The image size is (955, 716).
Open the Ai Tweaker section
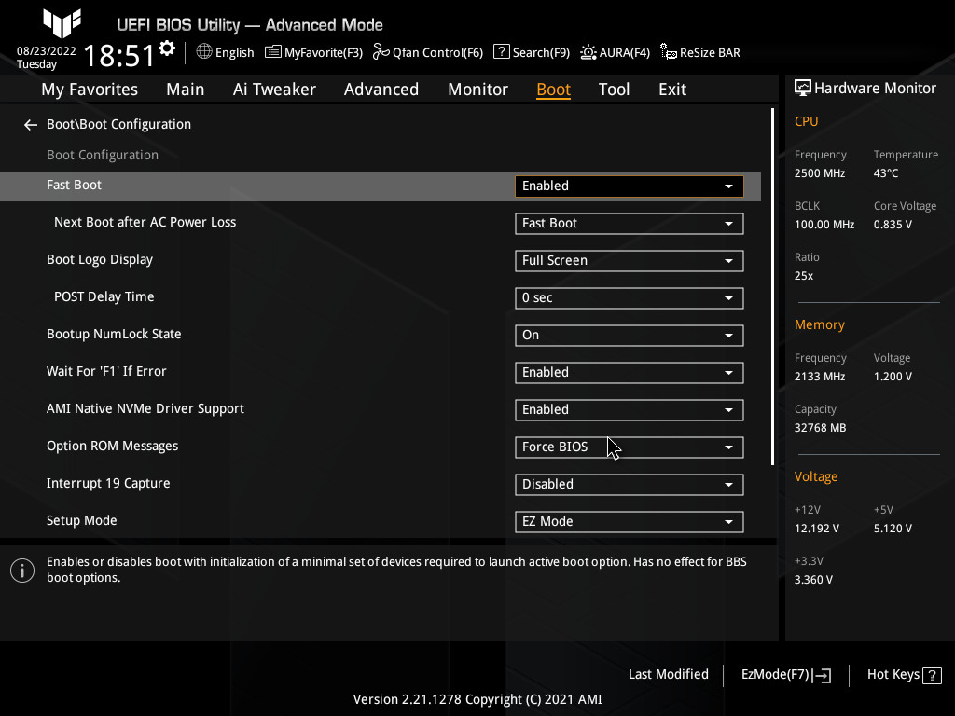(274, 89)
